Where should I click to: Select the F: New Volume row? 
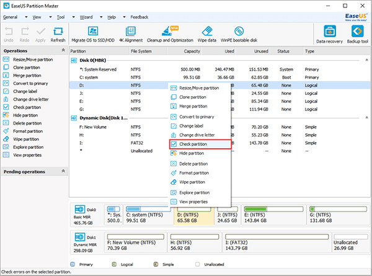(x=219, y=127)
